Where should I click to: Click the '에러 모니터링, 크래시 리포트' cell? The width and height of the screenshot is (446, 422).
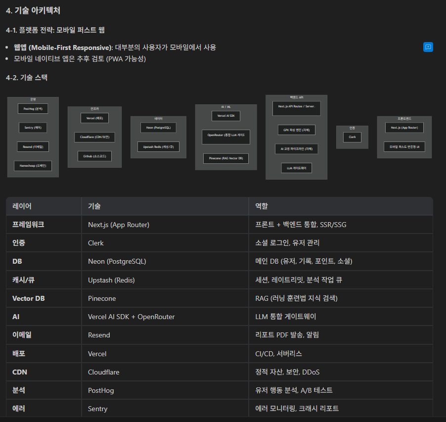[x=341, y=409]
